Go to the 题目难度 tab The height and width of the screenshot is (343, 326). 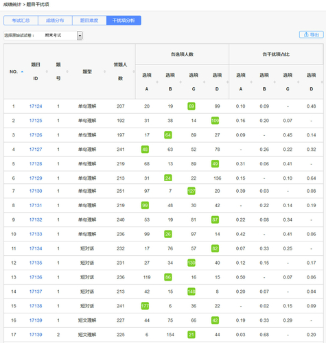point(89,21)
